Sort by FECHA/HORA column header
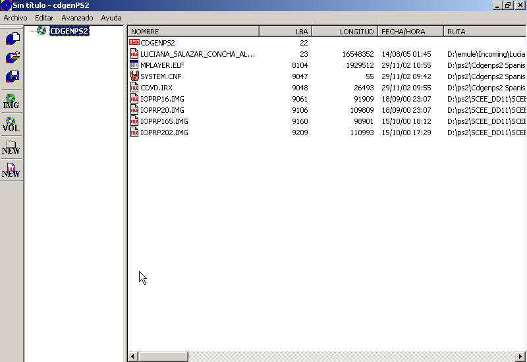This screenshot has width=527, height=362. 410,31
